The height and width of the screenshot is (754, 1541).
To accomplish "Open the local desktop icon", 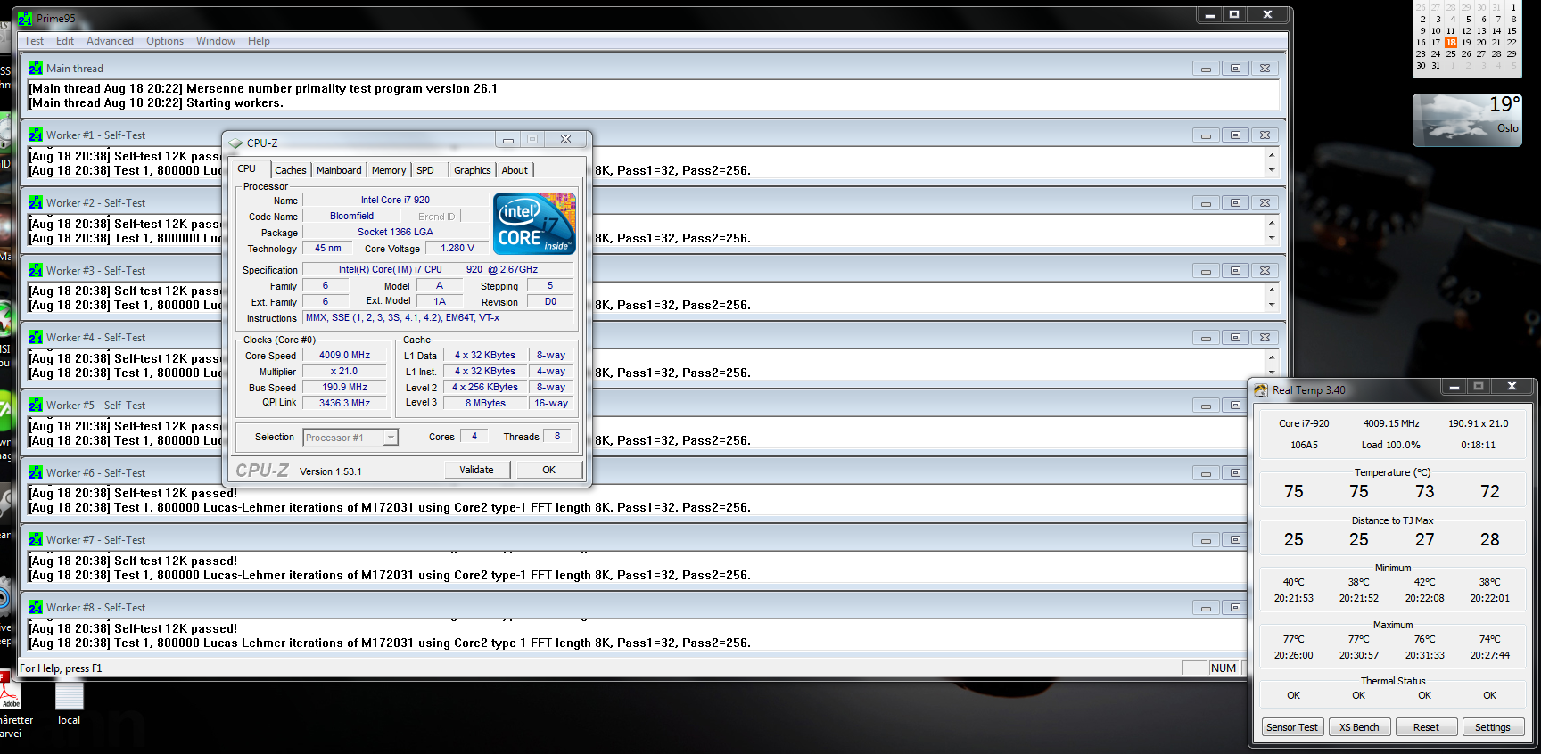I will coord(69,703).
